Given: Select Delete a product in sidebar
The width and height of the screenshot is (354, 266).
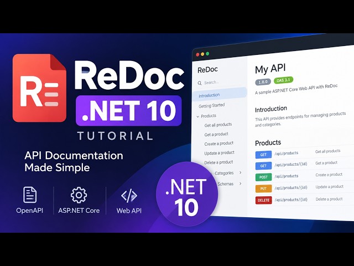Looking at the screenshot, I should 218,162.
